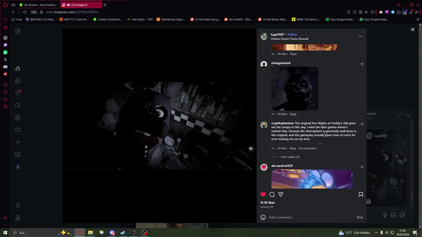Viewport: 422px width, 237px height.
Task: Open crypt1cphantom's profile name
Action: [x=283, y=123]
